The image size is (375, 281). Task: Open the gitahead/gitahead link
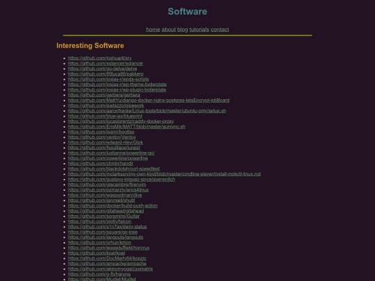pyautogui.click(x=106, y=211)
